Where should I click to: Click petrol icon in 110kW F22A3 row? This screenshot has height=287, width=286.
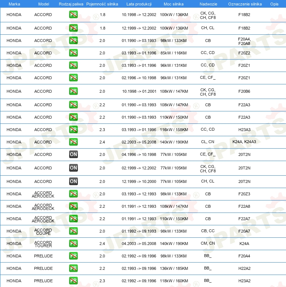pyautogui.click(x=74, y=117)
